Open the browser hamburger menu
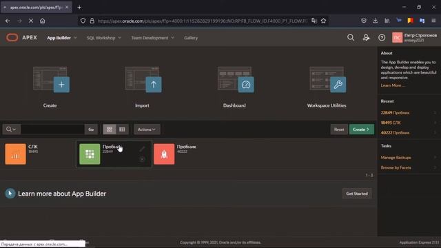This screenshot has height=248, width=441. click(433, 21)
